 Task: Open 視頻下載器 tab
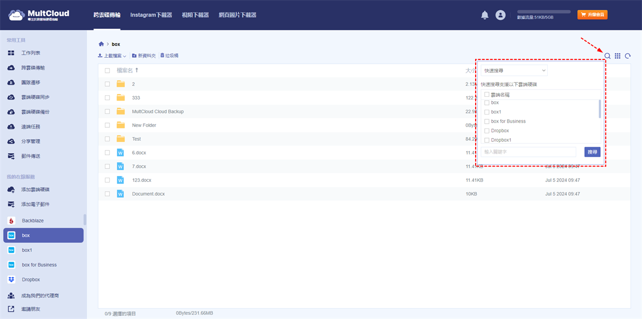tap(196, 15)
